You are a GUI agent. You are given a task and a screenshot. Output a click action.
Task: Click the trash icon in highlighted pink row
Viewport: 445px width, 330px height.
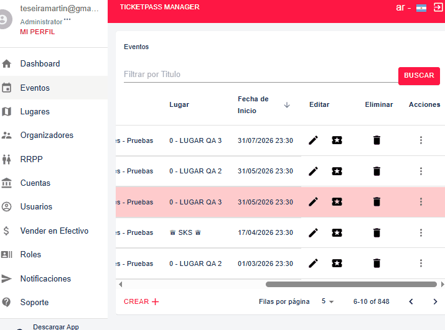[x=377, y=201]
